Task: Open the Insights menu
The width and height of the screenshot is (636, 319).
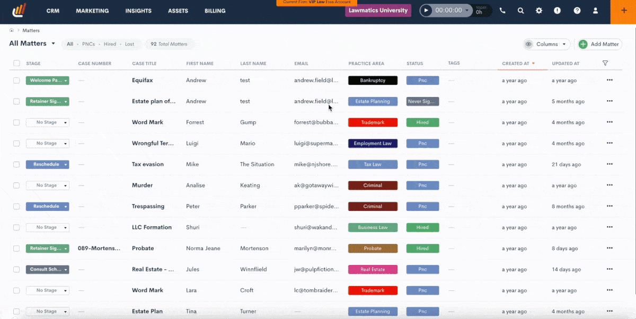Action: [138, 11]
